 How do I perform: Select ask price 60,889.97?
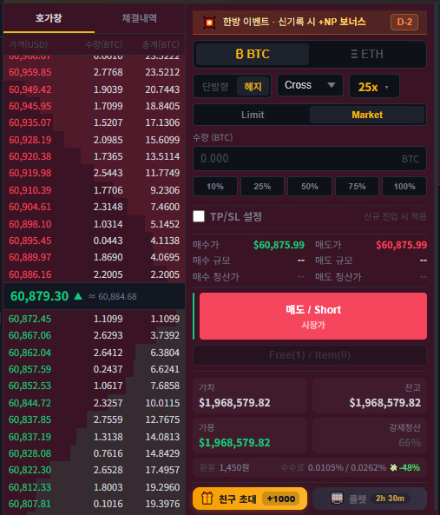click(30, 257)
